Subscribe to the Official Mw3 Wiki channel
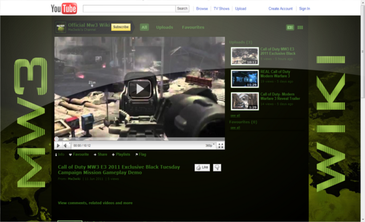Screen dimensions: 365x222 click(121, 27)
